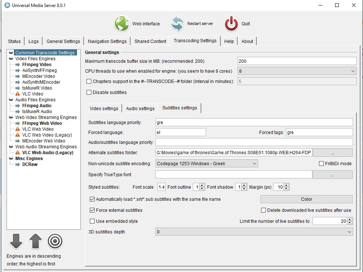This screenshot has height=272, width=363.
Task: Open Non-unicode subtitle encoding dropdown
Action: [207, 164]
